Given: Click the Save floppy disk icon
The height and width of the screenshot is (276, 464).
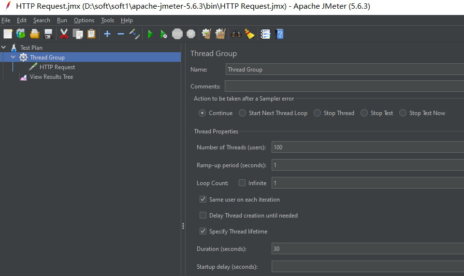Looking at the screenshot, I should [x=48, y=34].
